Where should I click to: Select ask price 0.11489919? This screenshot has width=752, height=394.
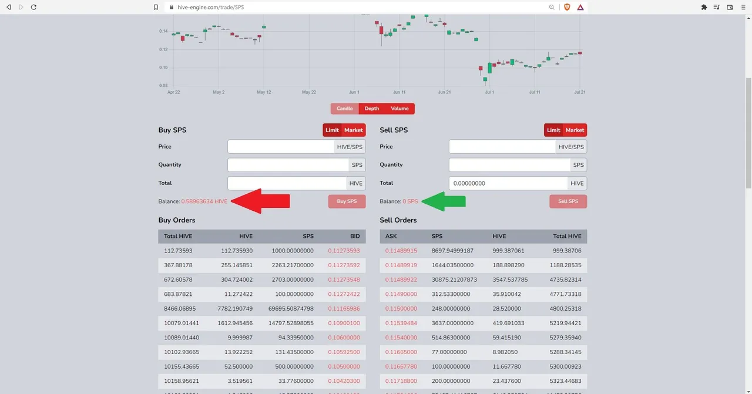401,265
